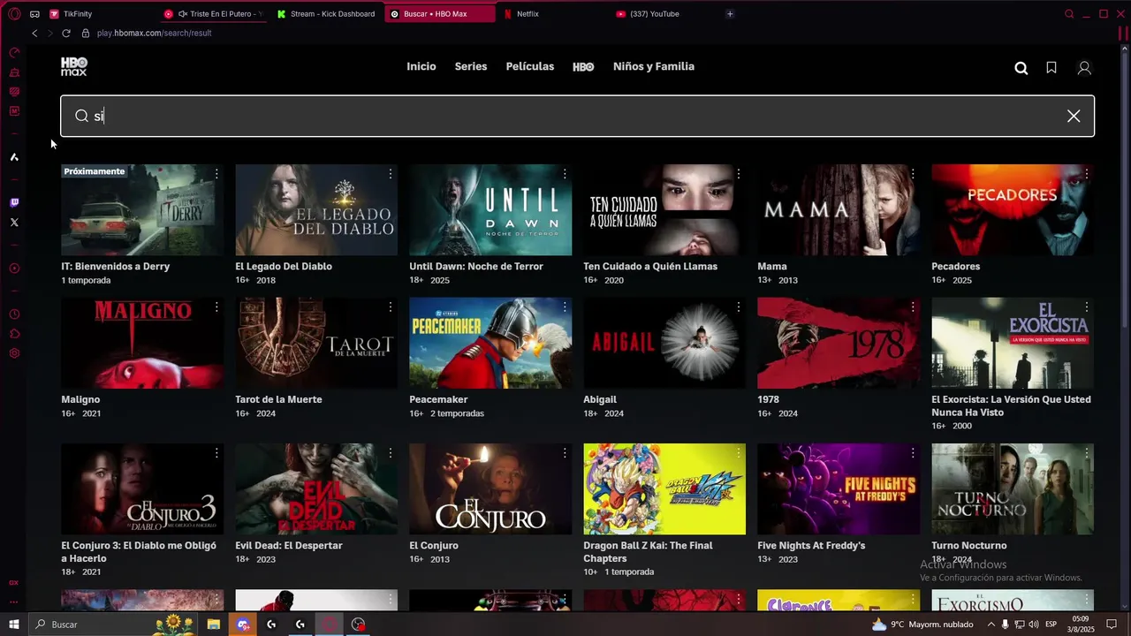Open Ten Cuidado a Quién Llamas thumbnail

pos(664,210)
